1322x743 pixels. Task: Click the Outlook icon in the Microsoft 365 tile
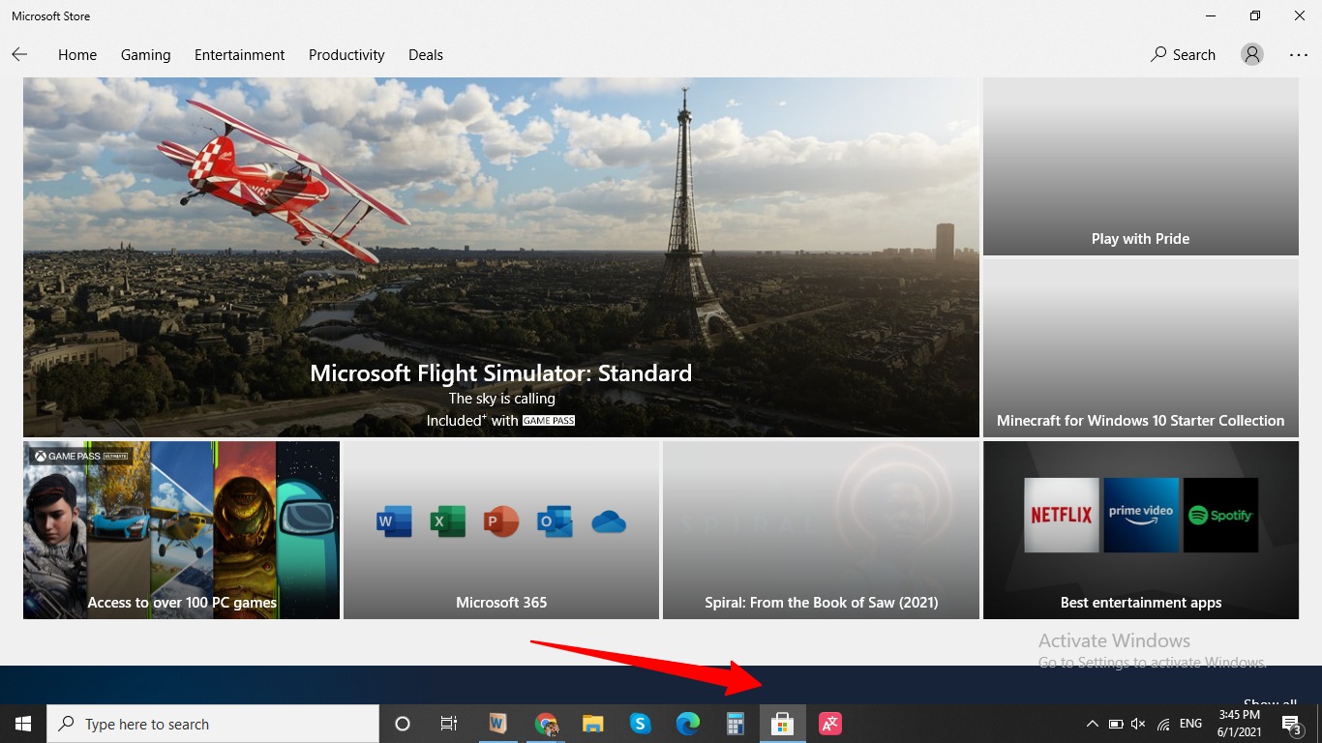555,522
